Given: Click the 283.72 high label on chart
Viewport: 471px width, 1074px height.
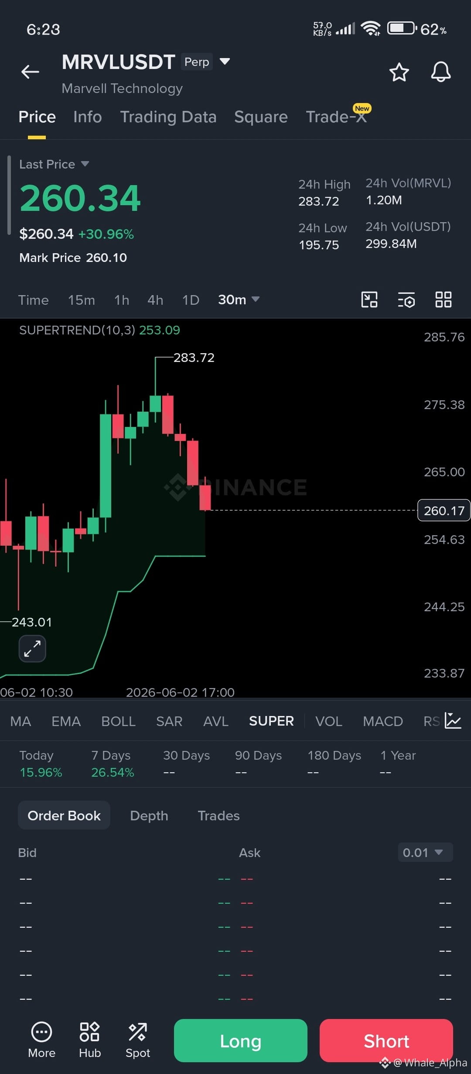Looking at the screenshot, I should pos(194,358).
